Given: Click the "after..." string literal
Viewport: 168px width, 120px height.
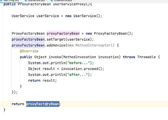Looking at the screenshot, I should (x=78, y=75).
